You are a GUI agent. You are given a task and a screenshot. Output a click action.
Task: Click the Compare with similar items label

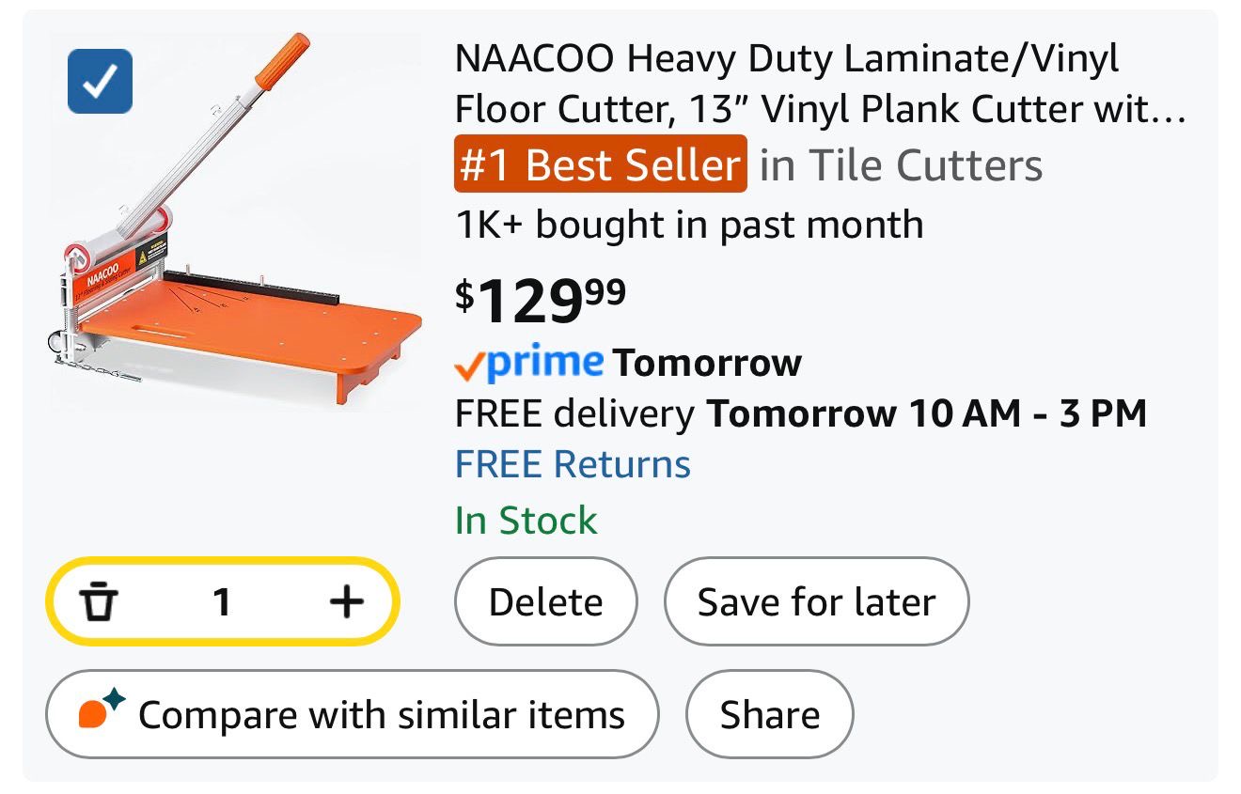pos(381,715)
